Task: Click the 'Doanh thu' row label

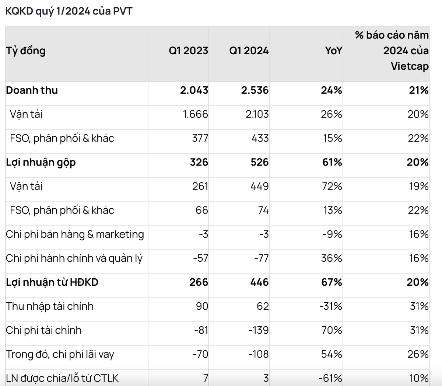Action: coord(32,90)
